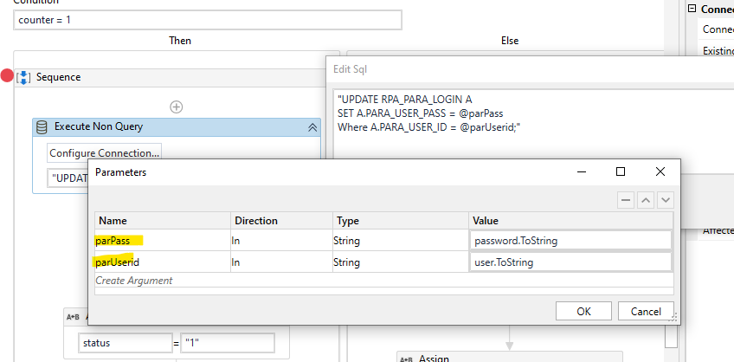Collapse the Connection properties section
The width and height of the screenshot is (734, 362).
692,9
